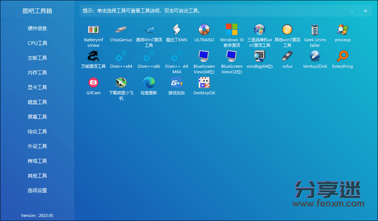
Task: Open 游戏加加 game tool
Action: [x=176, y=85]
